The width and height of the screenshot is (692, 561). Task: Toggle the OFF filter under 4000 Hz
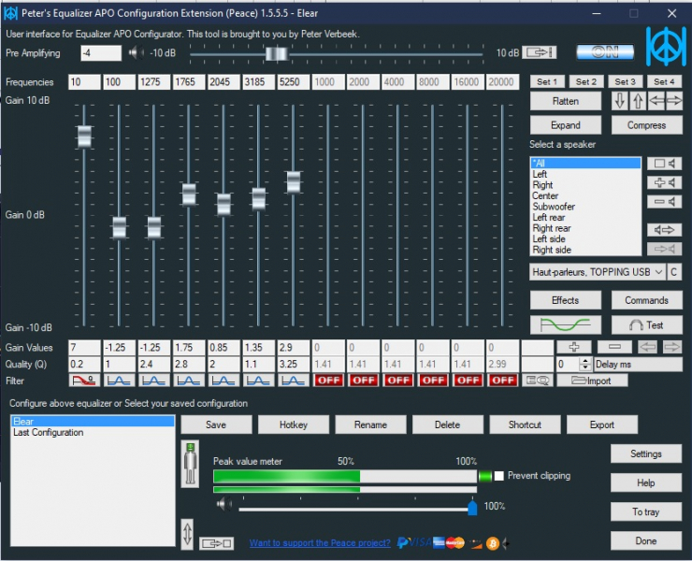tap(398, 381)
